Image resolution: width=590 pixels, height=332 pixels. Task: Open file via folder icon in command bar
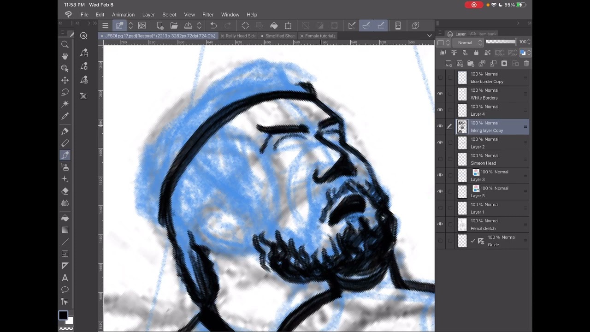[x=174, y=26]
